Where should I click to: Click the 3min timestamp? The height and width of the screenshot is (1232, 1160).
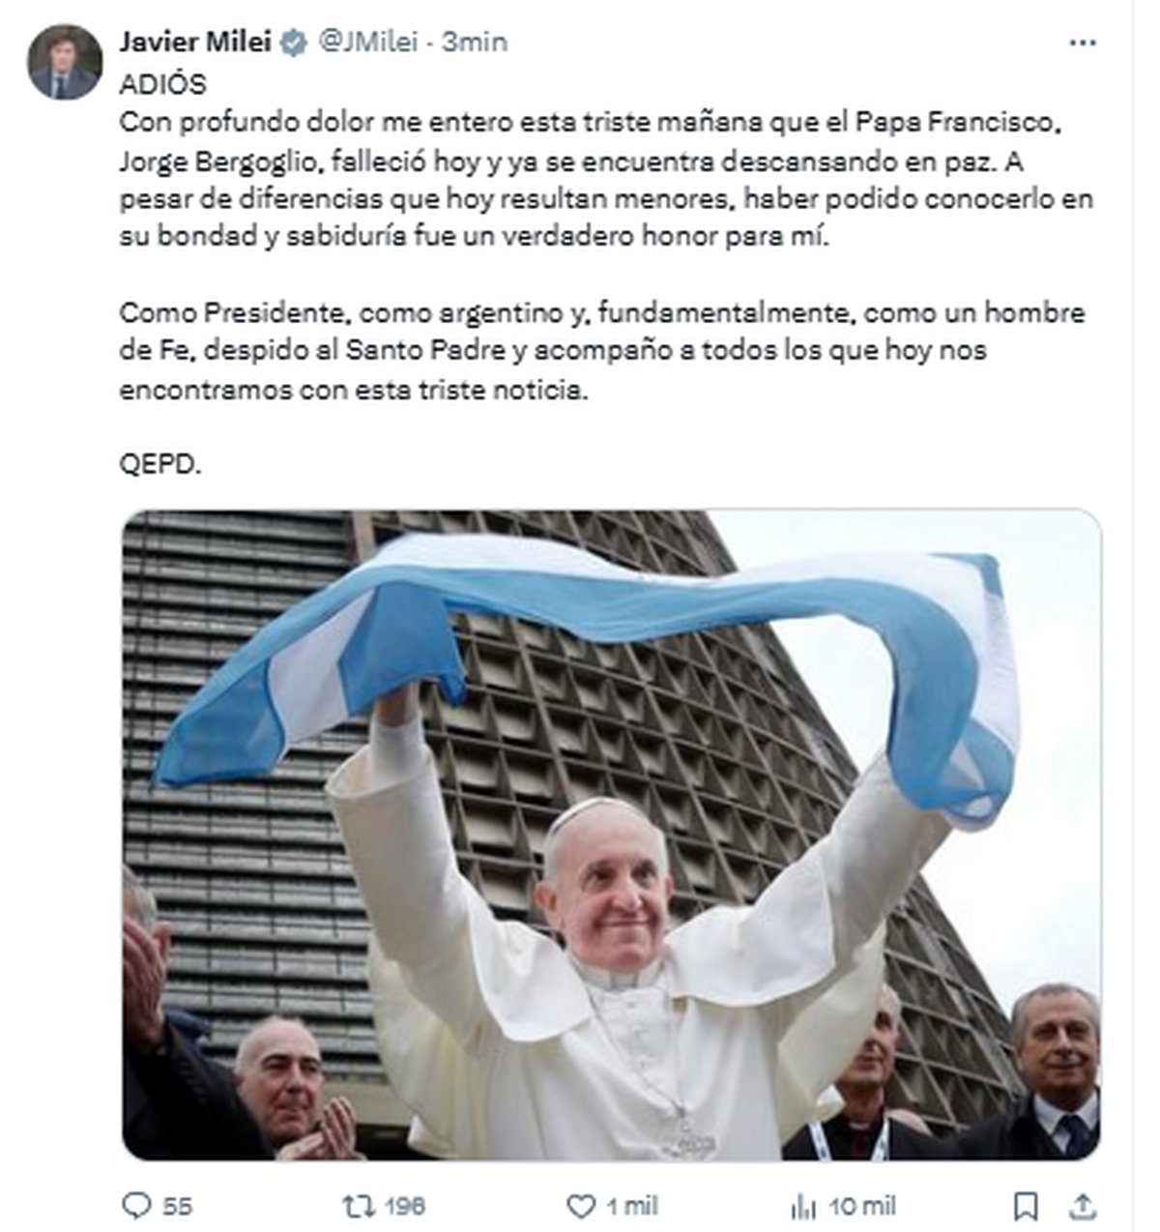tap(475, 43)
